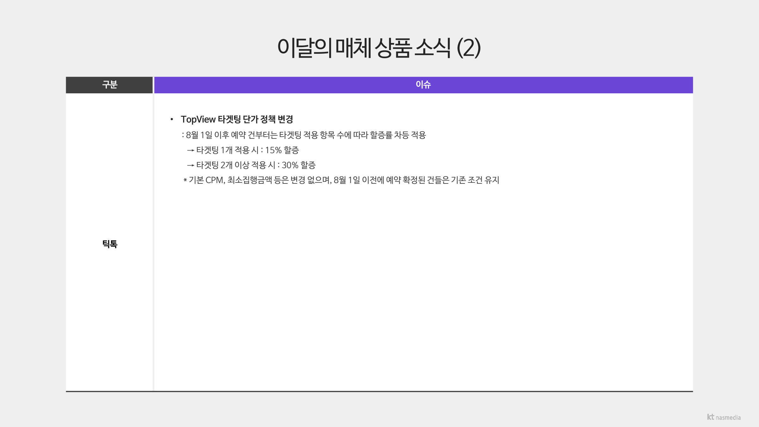
Task: Click the line 타겟팅 2개 이상 적용 시 : 30% 할증
Action: tap(251, 165)
